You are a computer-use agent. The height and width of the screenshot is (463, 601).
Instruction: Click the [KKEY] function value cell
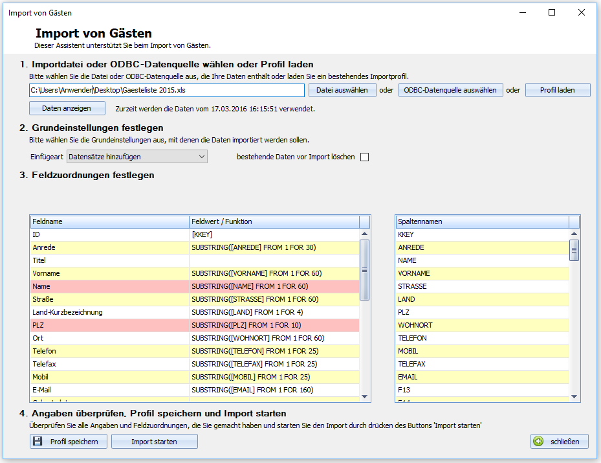click(x=274, y=234)
